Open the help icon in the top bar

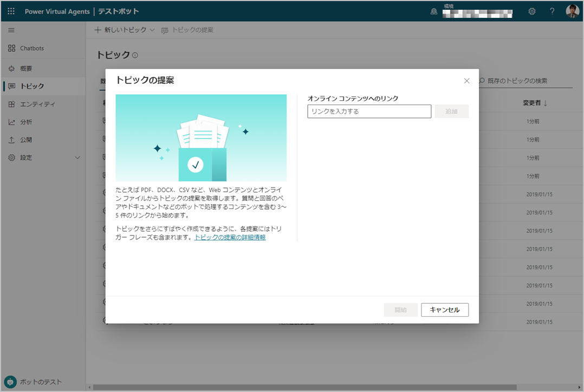552,11
